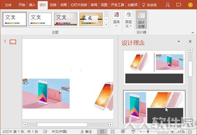
Task: Collapse the ribbon with the chevron
Action: click(x=193, y=33)
